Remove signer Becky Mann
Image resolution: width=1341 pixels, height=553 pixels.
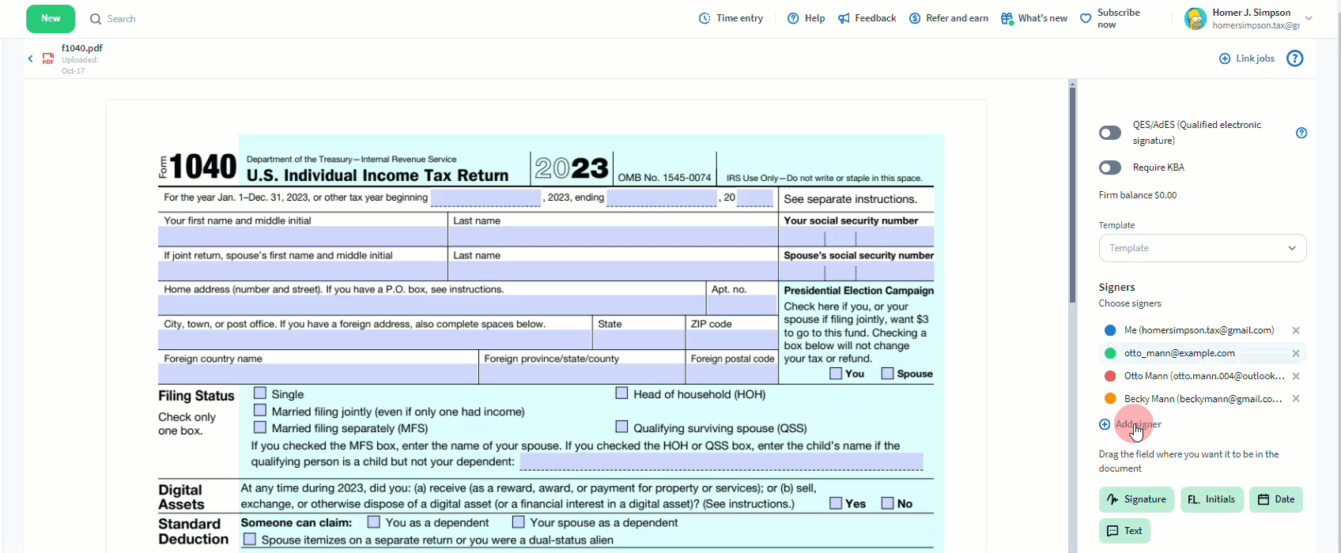1296,399
